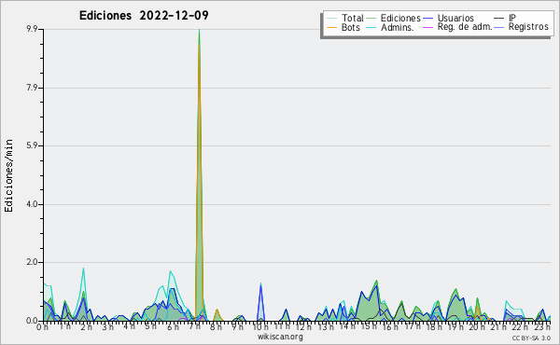Click the orange Bots legend color line
The width and height of the screenshot is (560, 345).
point(331,27)
